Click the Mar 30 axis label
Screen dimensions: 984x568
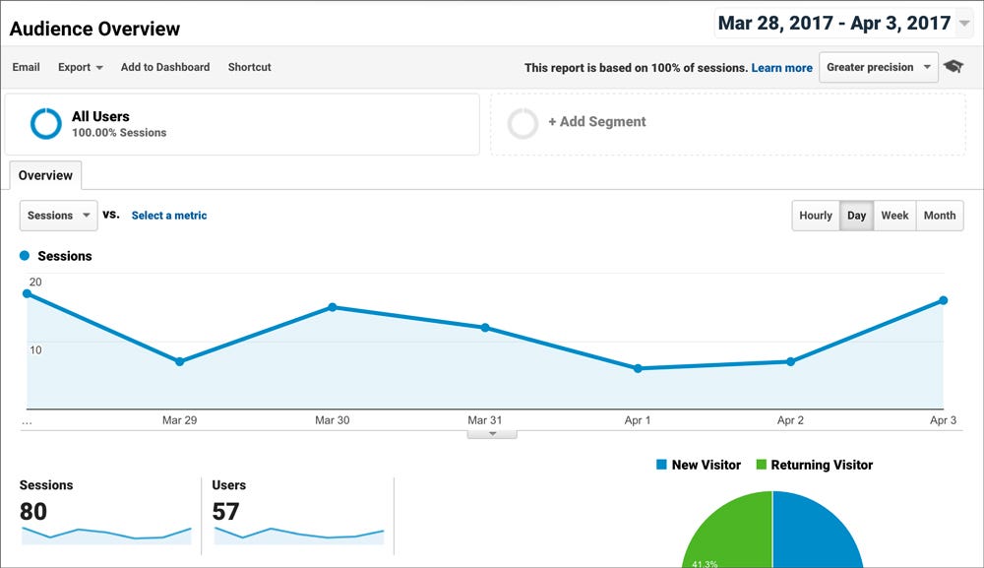coord(333,420)
